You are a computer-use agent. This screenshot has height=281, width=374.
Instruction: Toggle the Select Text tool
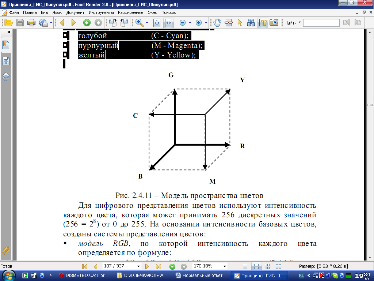point(263,23)
